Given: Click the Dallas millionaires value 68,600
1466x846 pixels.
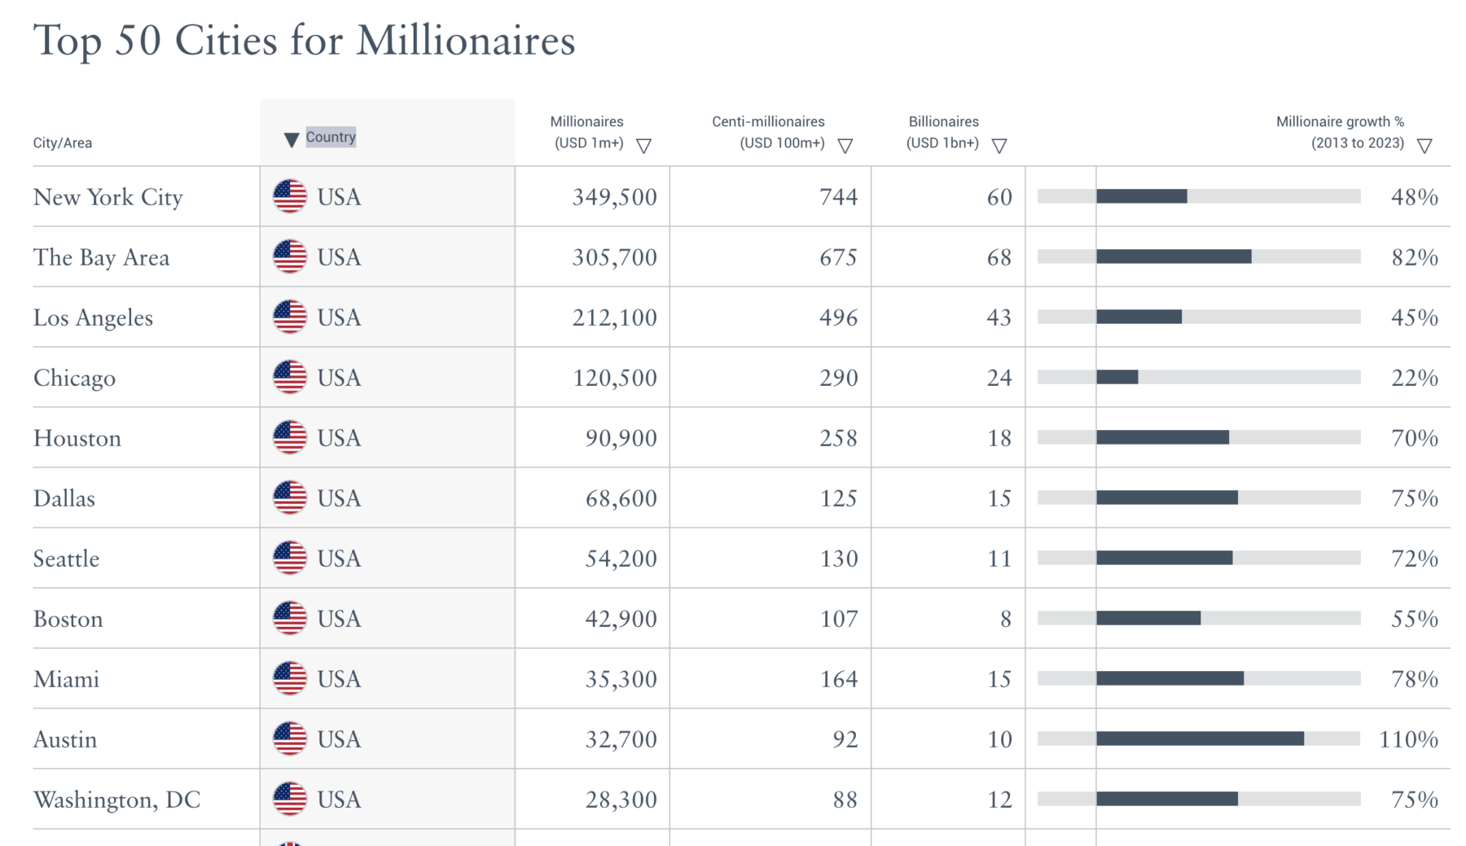Looking at the screenshot, I should coord(621,498).
